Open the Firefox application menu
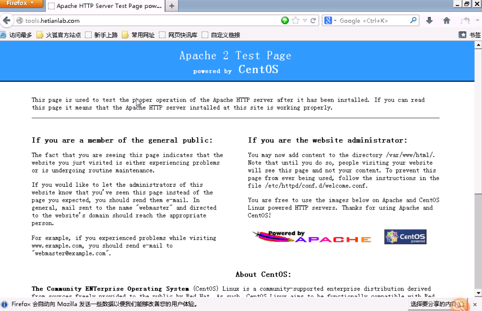Screen dimensions: 482x311 [x=21, y=4]
